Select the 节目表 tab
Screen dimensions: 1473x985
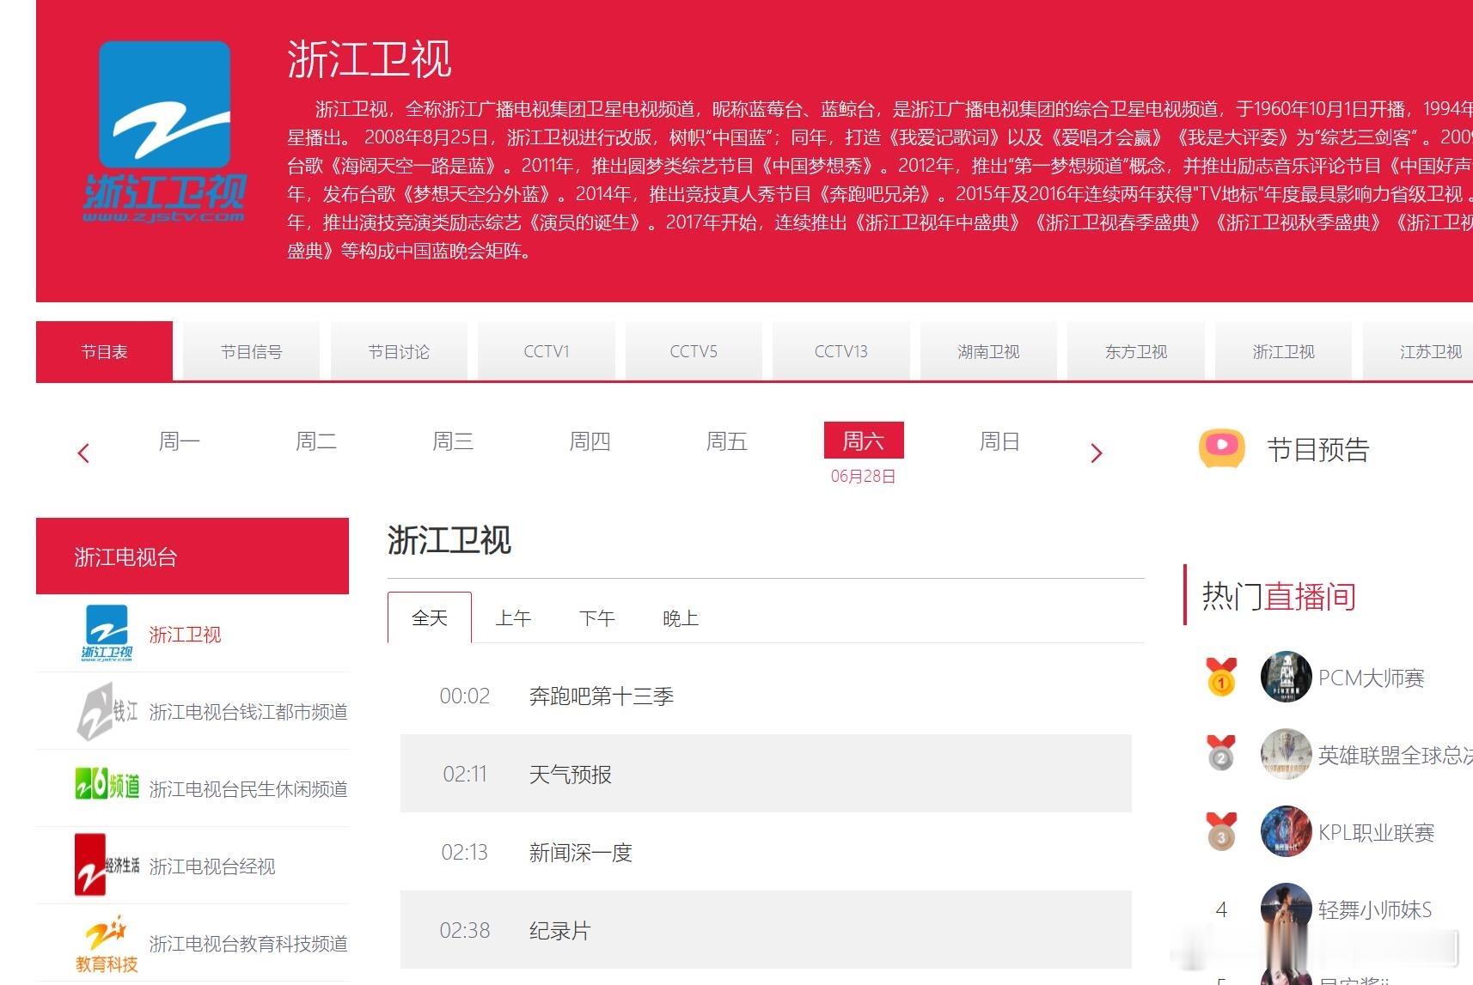pos(104,351)
